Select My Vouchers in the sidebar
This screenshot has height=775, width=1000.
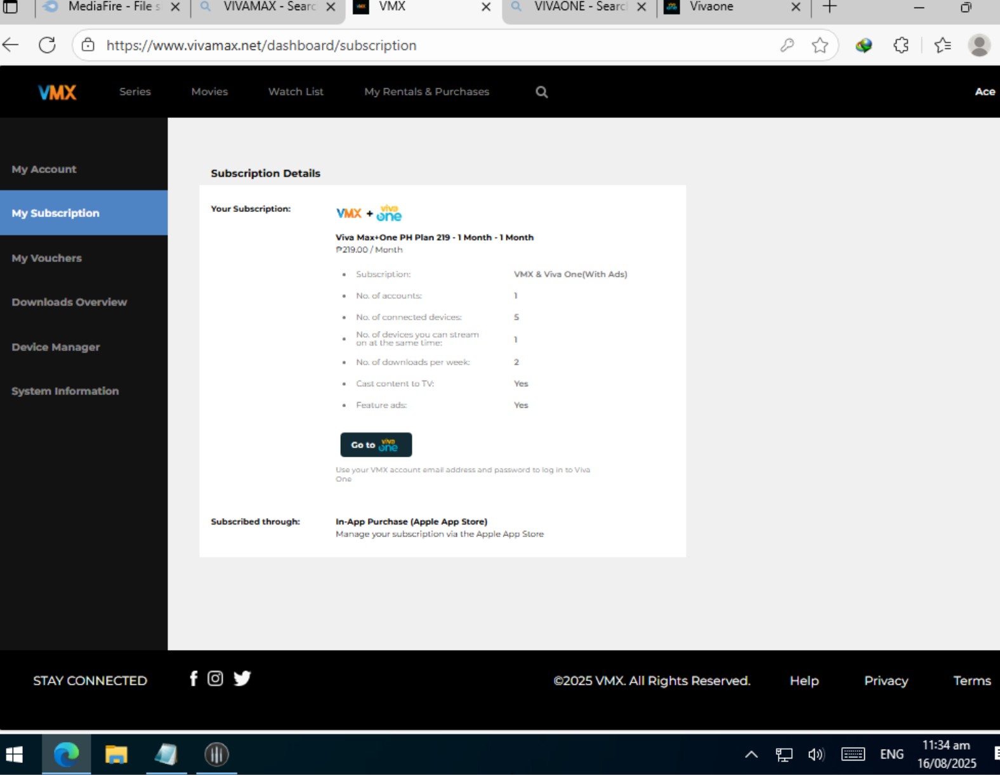84,258
